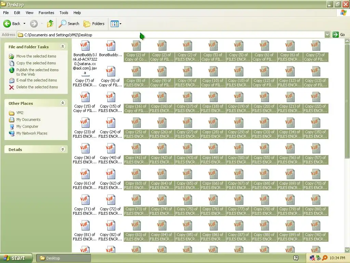Select Copy (24) of FILES ENCR… icon

[x=110, y=123]
